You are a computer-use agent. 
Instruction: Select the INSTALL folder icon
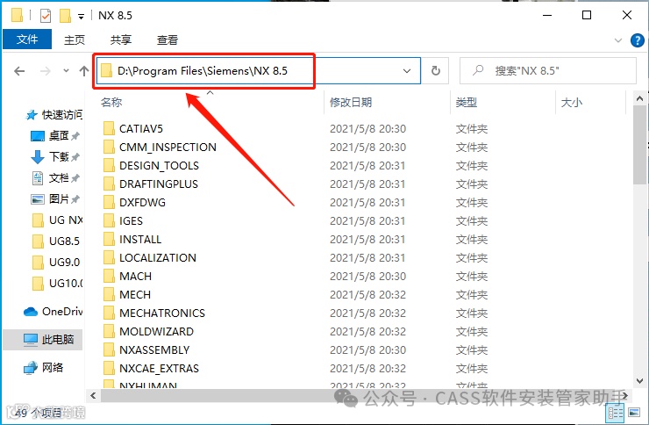pyautogui.click(x=109, y=239)
